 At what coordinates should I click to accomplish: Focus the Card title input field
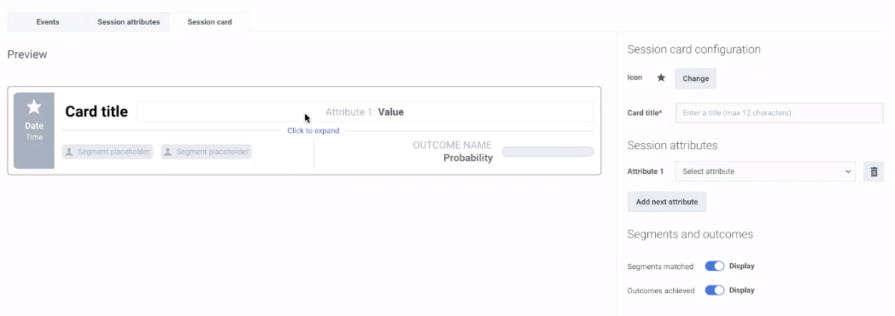point(779,112)
